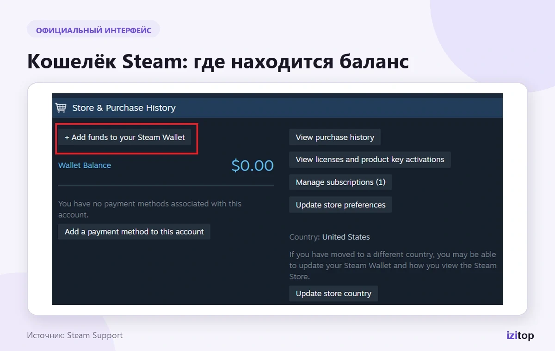This screenshot has height=351, width=555.
Task: Click the United States country value
Action: (346, 237)
